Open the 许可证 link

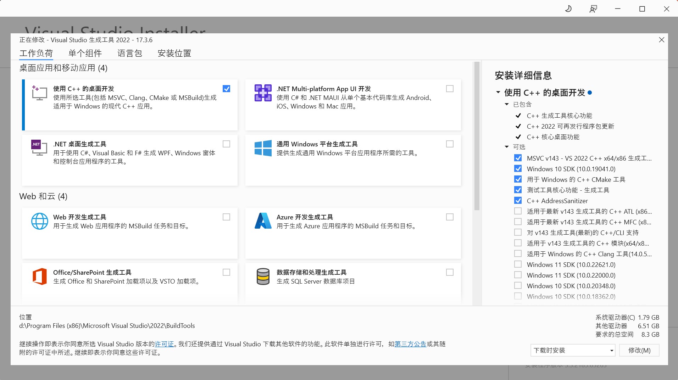click(x=165, y=344)
